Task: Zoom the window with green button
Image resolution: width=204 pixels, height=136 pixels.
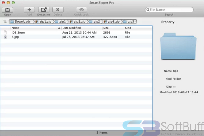Action: 13,3
